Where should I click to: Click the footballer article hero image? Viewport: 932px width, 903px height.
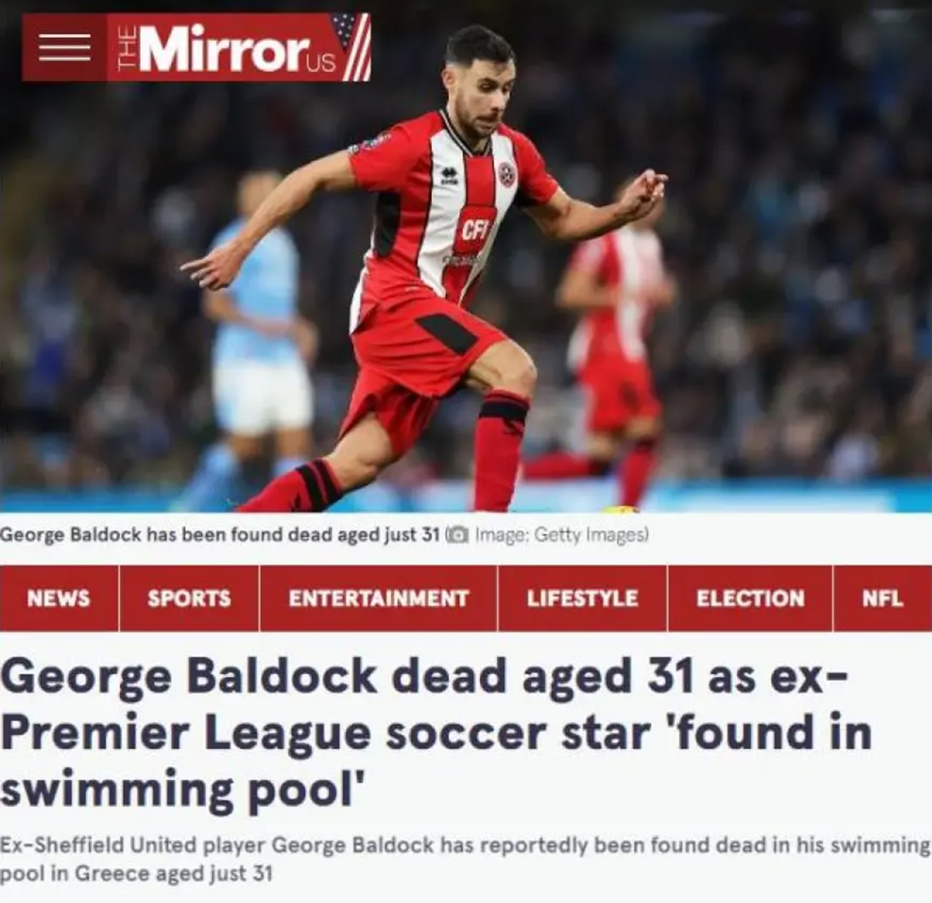coord(466,257)
